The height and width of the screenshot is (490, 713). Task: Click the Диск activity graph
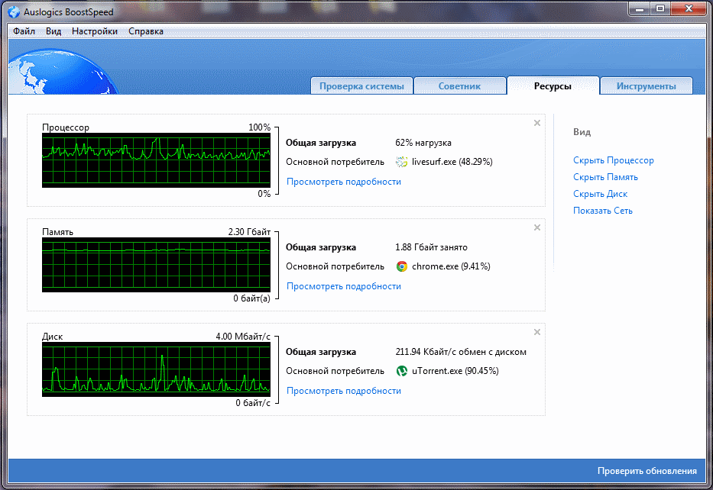pyautogui.click(x=156, y=369)
